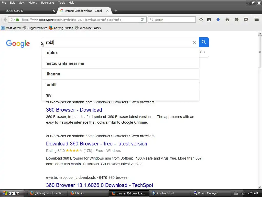
Task: Reload the page with the refresh icon
Action: (x=142, y=19)
